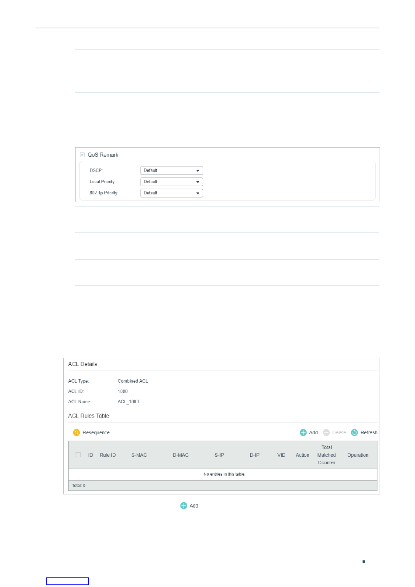Image resolution: width=415 pixels, height=587 pixels.
Task: Click the ACL Details heading
Action: tap(83, 364)
